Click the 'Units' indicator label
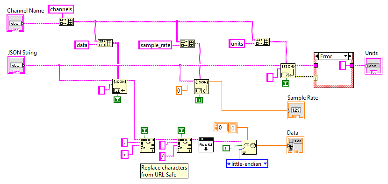The width and height of the screenshot is (388, 184). coord(372,53)
